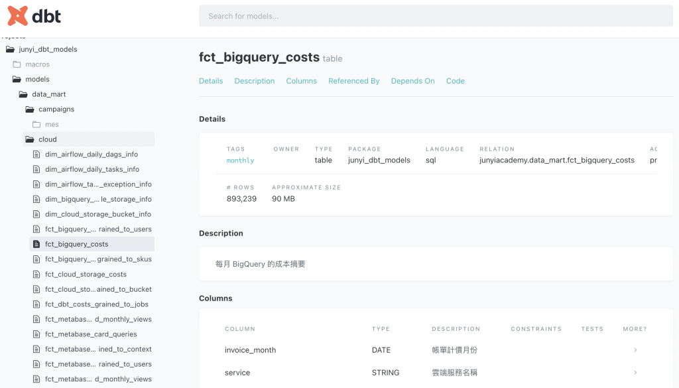The width and height of the screenshot is (679, 388).
Task: Switch to the Details tab
Action: pyautogui.click(x=211, y=81)
